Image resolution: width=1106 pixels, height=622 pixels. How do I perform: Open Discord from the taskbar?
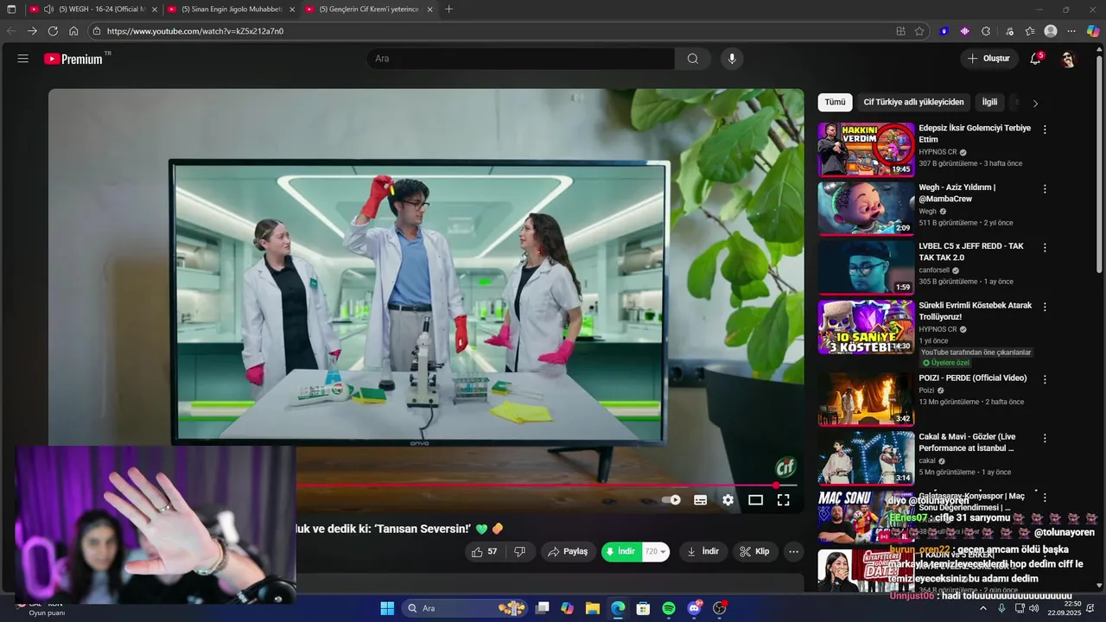tap(694, 608)
